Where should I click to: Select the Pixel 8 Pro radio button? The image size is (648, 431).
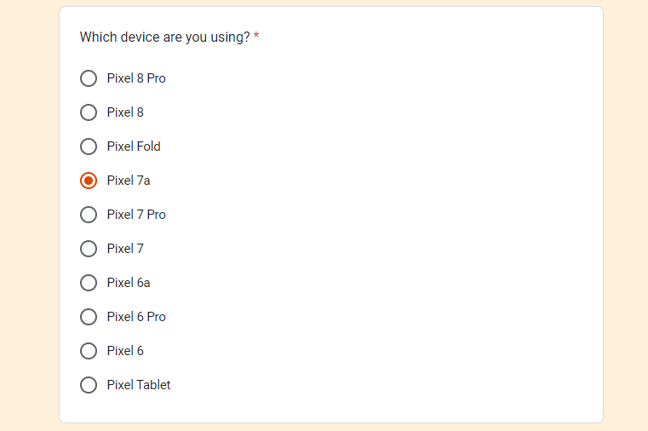pos(89,78)
